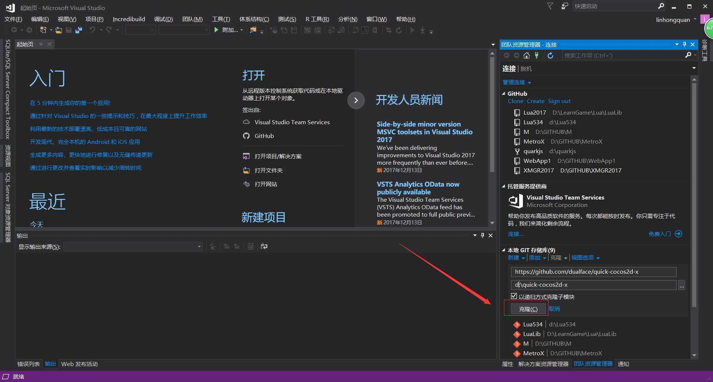Click the New Project toolbar icon

click(x=43, y=30)
